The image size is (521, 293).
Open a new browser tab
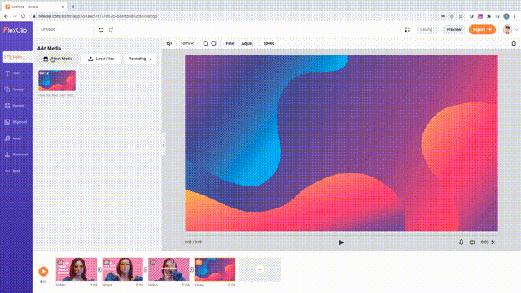click(x=73, y=7)
